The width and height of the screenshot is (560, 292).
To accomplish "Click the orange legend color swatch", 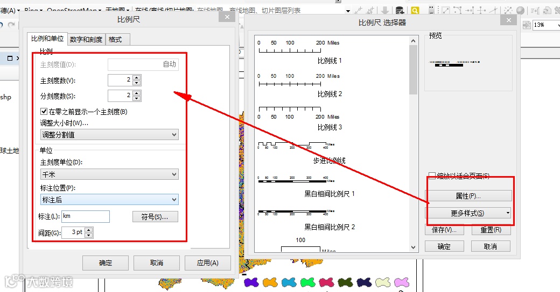I will click(270, 282).
